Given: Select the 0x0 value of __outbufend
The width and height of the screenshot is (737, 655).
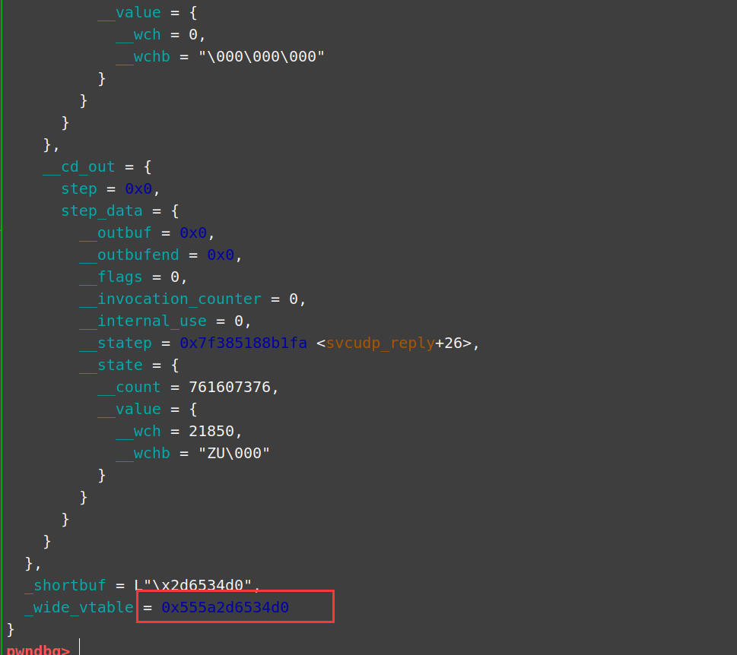Looking at the screenshot, I should click(x=221, y=255).
